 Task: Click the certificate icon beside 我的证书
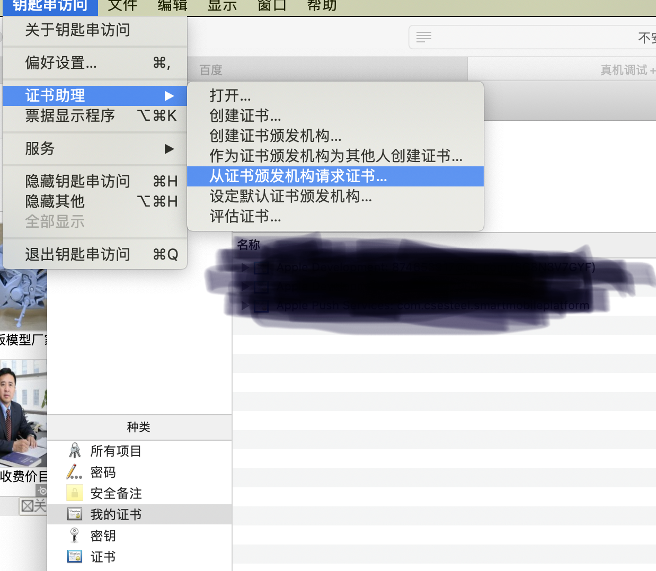(74, 514)
